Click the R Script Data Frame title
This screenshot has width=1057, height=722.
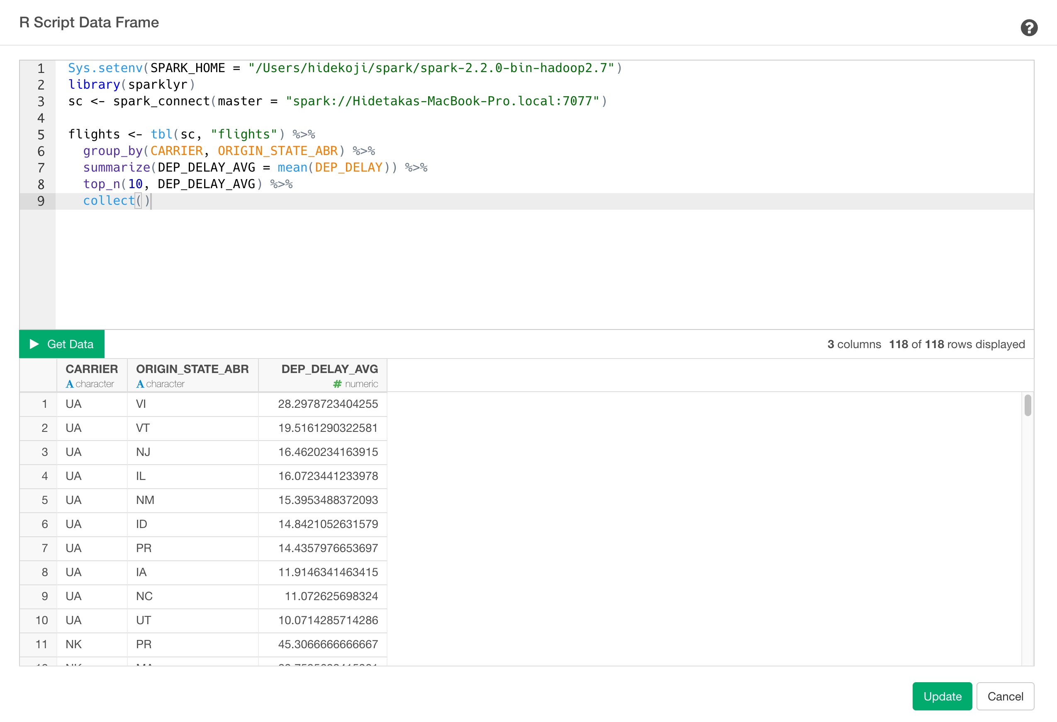tap(89, 22)
